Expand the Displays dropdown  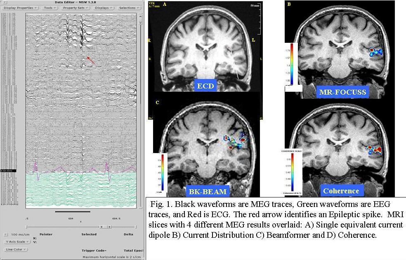(104, 8)
